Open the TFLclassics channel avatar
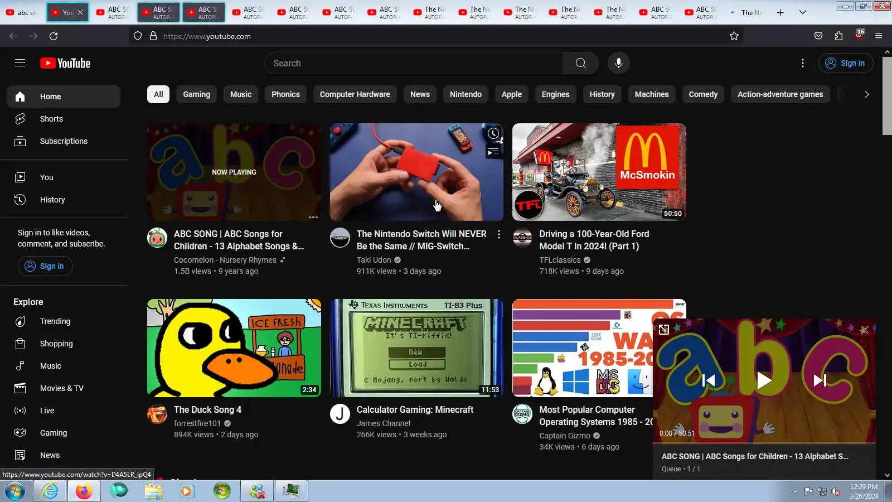The image size is (892, 502). [x=522, y=238]
